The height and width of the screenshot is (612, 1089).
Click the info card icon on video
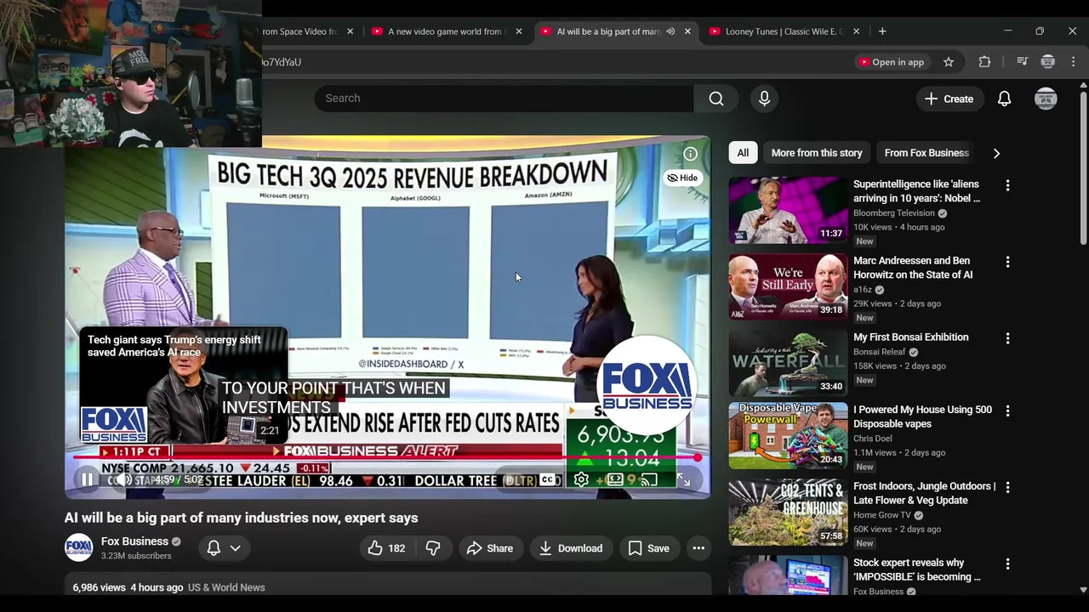pyautogui.click(x=690, y=154)
